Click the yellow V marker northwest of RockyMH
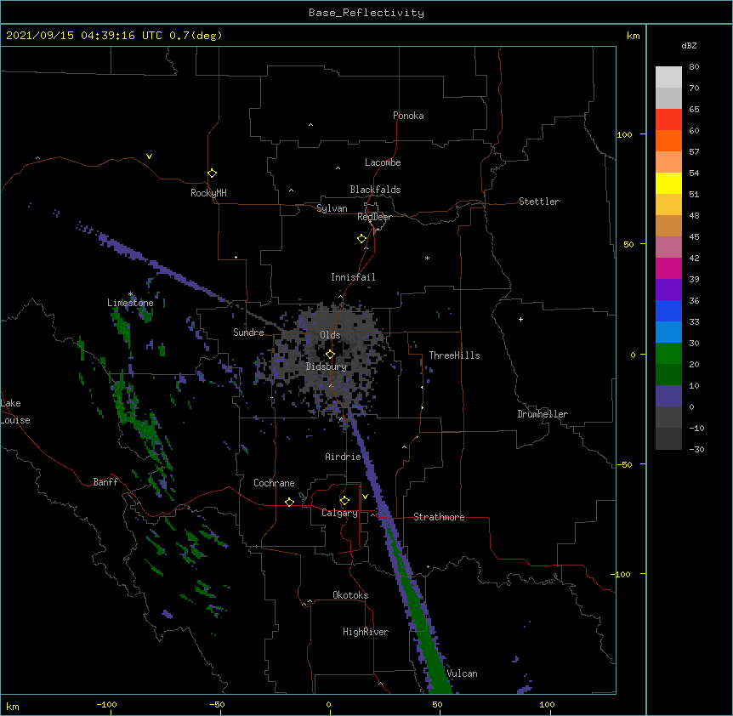This screenshot has width=733, height=716. click(x=149, y=156)
